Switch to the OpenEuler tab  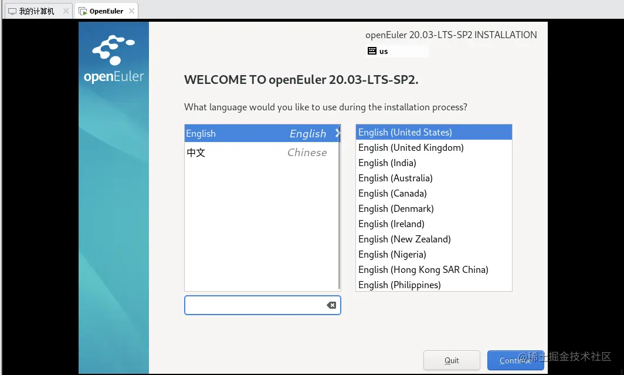[106, 11]
